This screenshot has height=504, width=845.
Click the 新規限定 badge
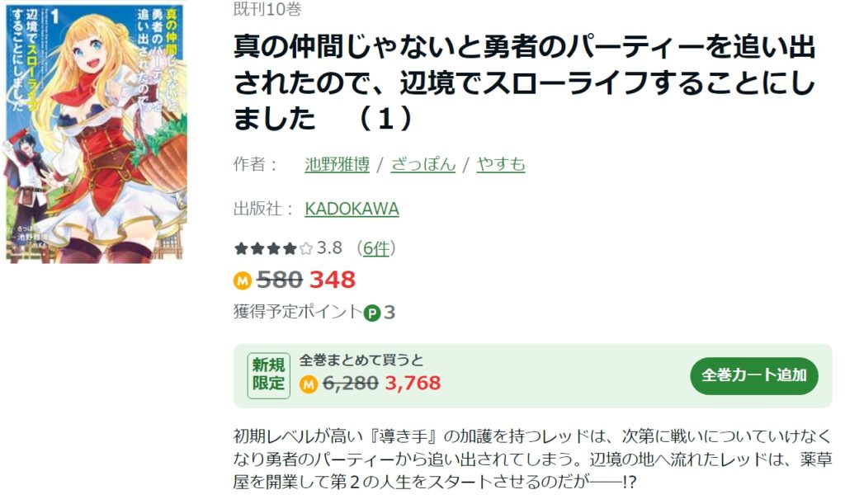268,375
